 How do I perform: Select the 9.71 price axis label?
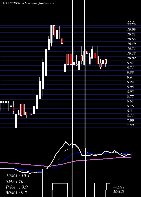coord(131,68)
